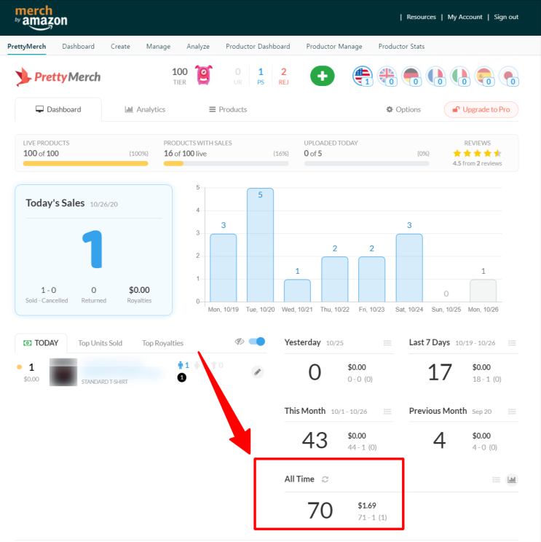Screen dimensions: 541x542
Task: Select the German flag marketplace icon
Action: tap(411, 76)
